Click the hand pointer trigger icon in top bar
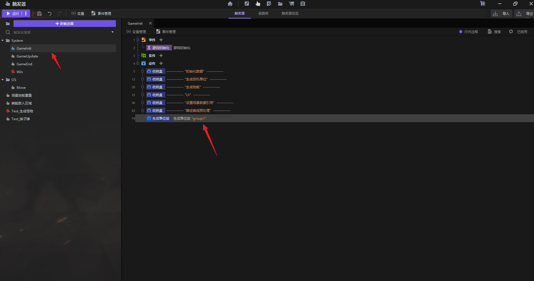This screenshot has height=281, width=534. point(258,4)
